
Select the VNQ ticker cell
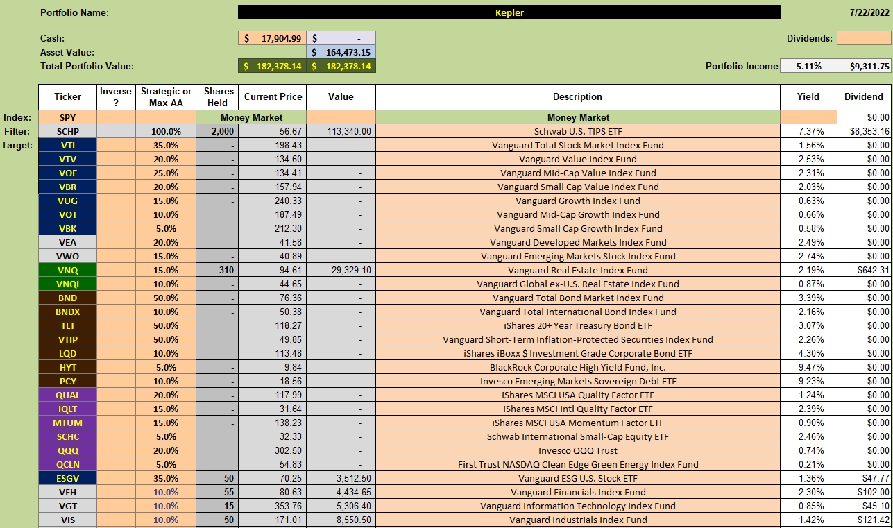pyautogui.click(x=67, y=270)
